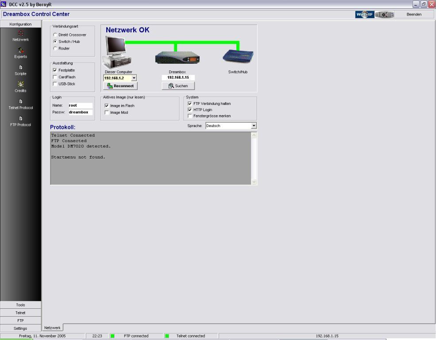This screenshot has height=340, width=436.
Task: Toggle the Image im Flash checkbox
Action: click(107, 106)
